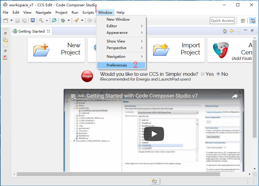Choose Preferences from Window menu
The height and width of the screenshot is (186, 259).
click(121, 65)
